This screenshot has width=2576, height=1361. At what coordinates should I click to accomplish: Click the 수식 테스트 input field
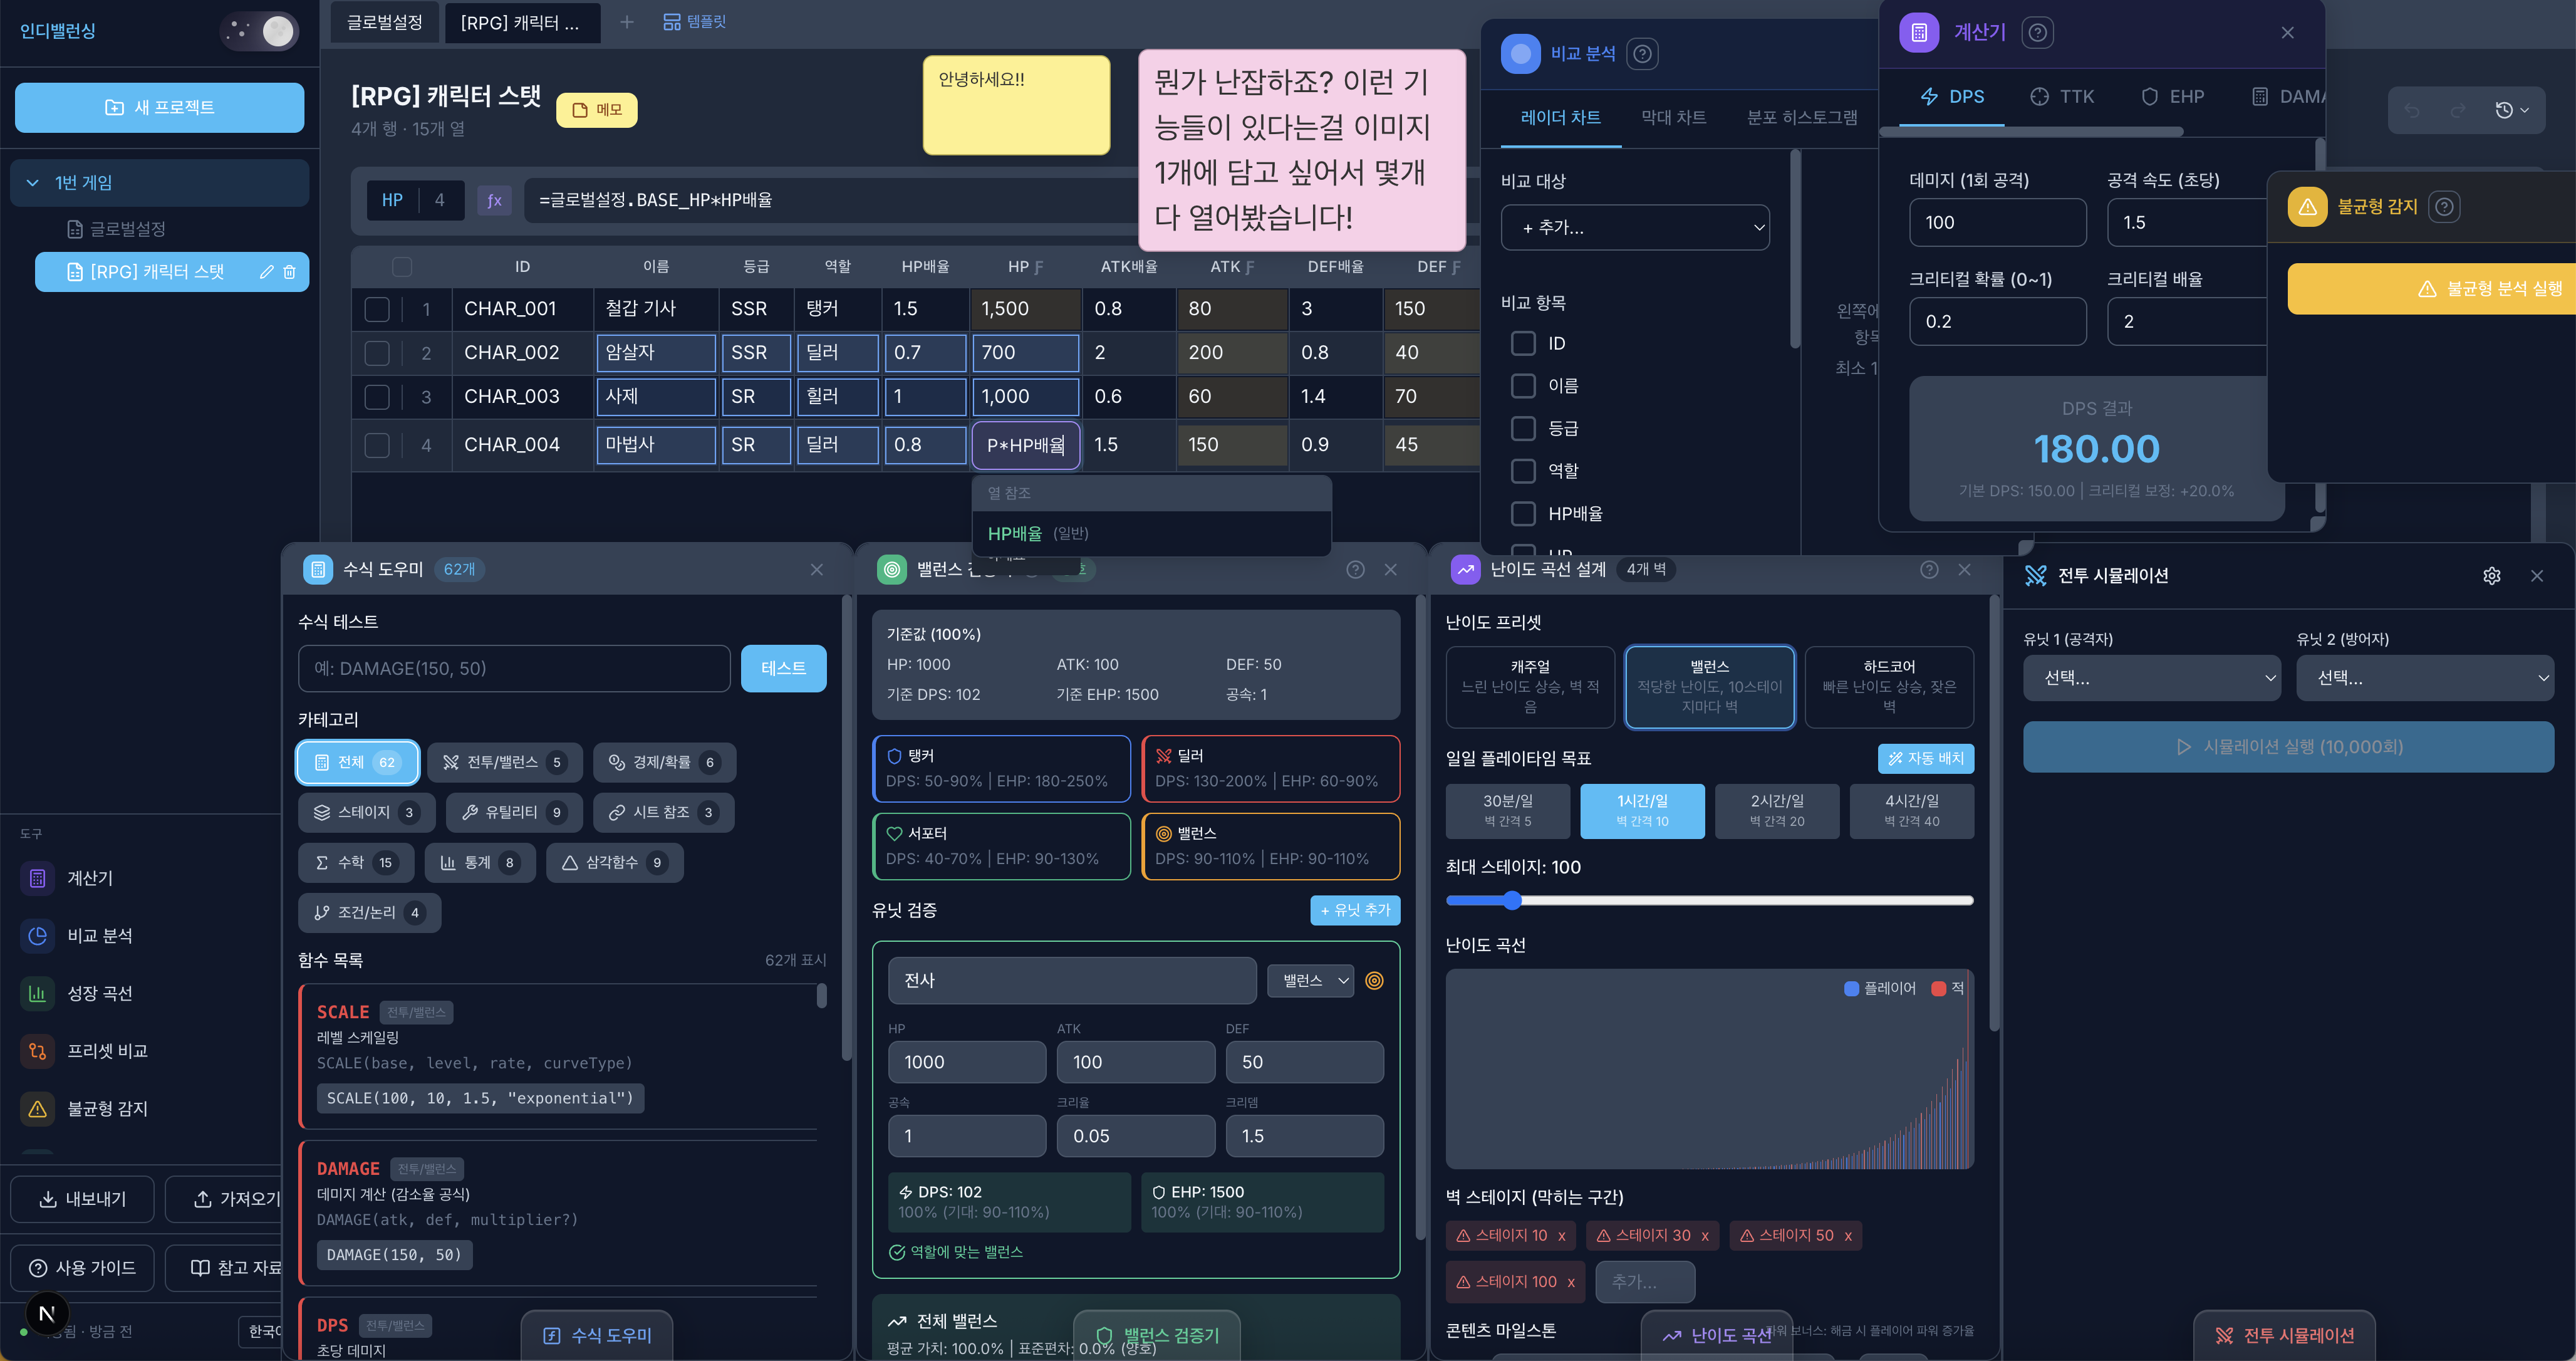[514, 669]
